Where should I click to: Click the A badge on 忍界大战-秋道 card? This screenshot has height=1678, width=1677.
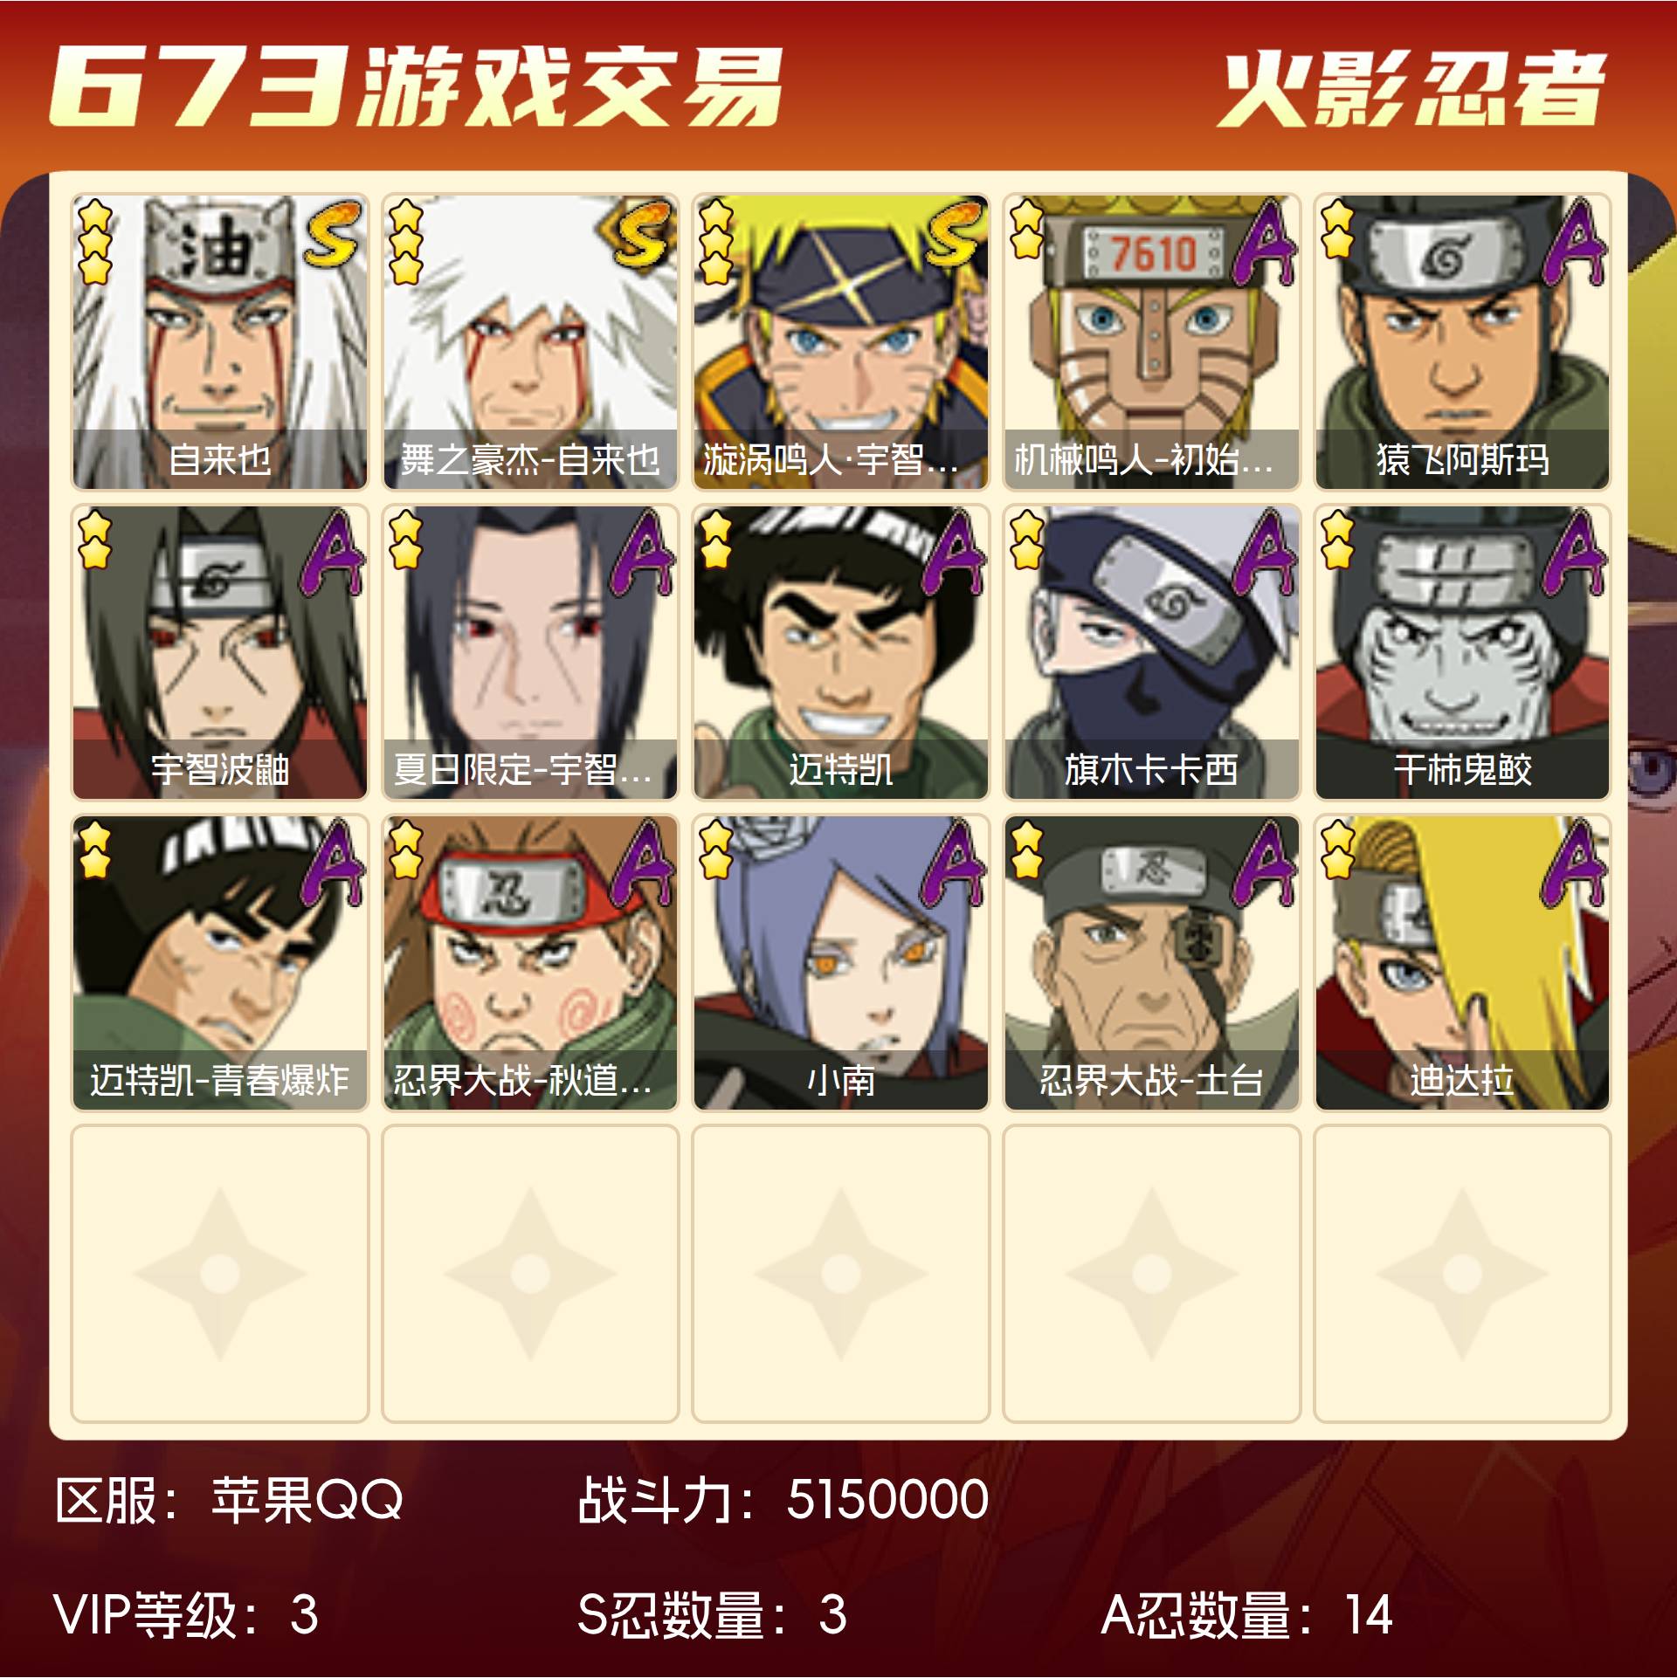coord(642,863)
